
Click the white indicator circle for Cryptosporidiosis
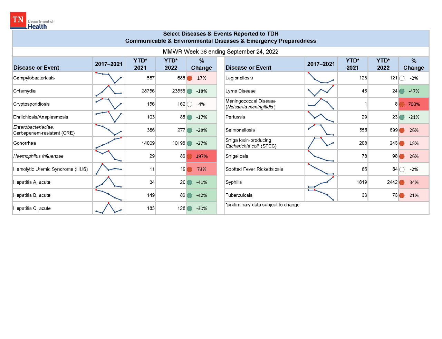pyautogui.click(x=190, y=104)
